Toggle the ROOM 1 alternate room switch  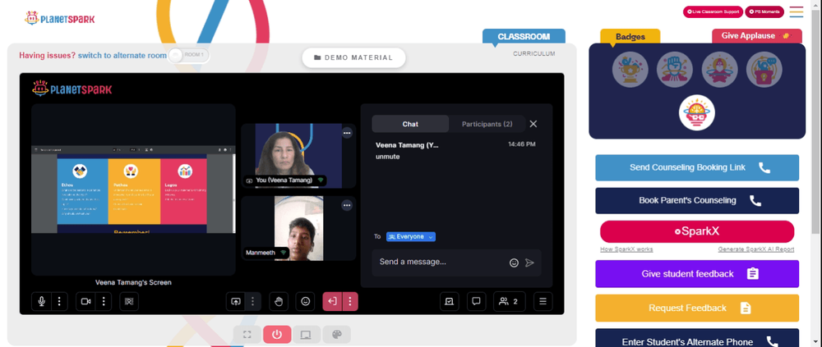(x=189, y=55)
